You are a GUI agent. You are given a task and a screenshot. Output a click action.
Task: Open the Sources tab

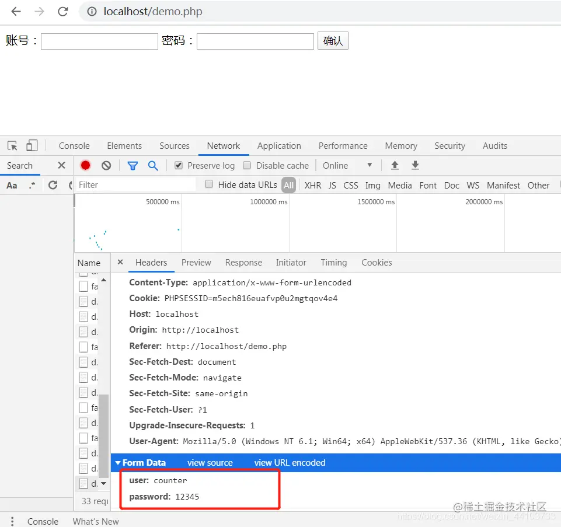pyautogui.click(x=174, y=146)
